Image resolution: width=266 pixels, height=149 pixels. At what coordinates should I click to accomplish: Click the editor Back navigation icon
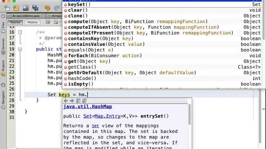tap(56, 22)
